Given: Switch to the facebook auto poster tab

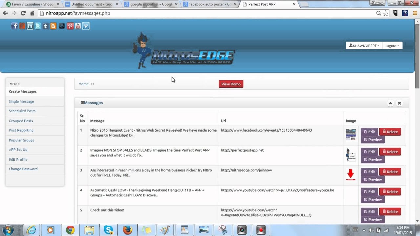Looking at the screenshot, I should [x=210, y=4].
